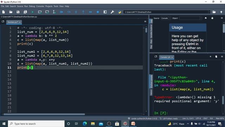Image resolution: width=225 pixels, height=127 pixels.
Task: Run file with the green play button
Action: pos(32,12)
